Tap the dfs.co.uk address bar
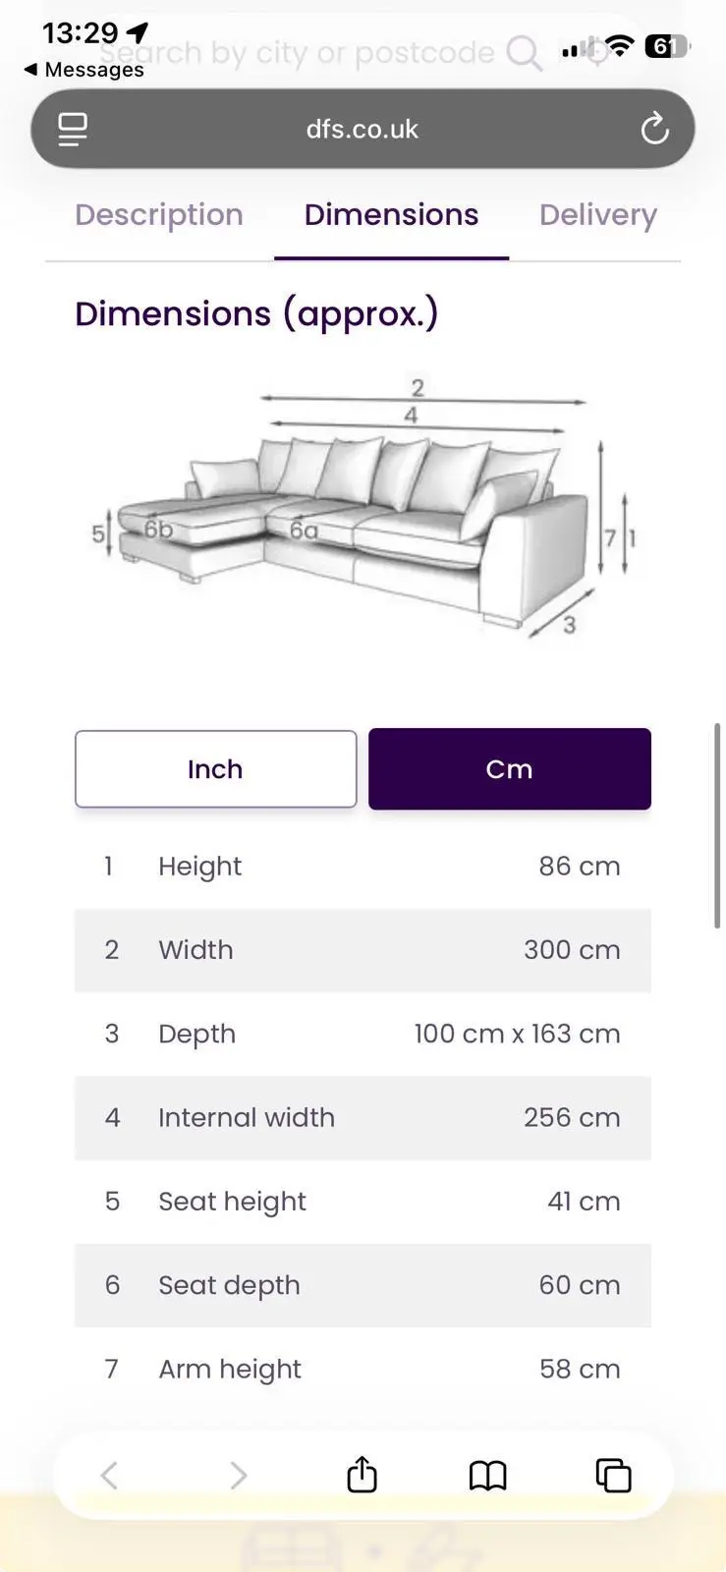The width and height of the screenshot is (726, 1572). (x=362, y=129)
